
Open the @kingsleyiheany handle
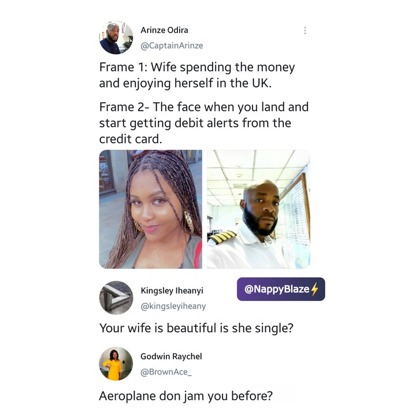click(x=173, y=306)
